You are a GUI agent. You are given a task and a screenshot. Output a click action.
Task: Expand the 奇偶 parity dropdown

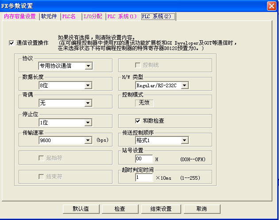tap(89, 104)
